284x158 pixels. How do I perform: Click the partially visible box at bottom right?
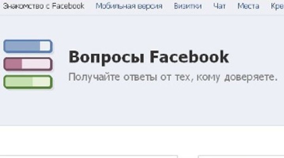point(241,156)
